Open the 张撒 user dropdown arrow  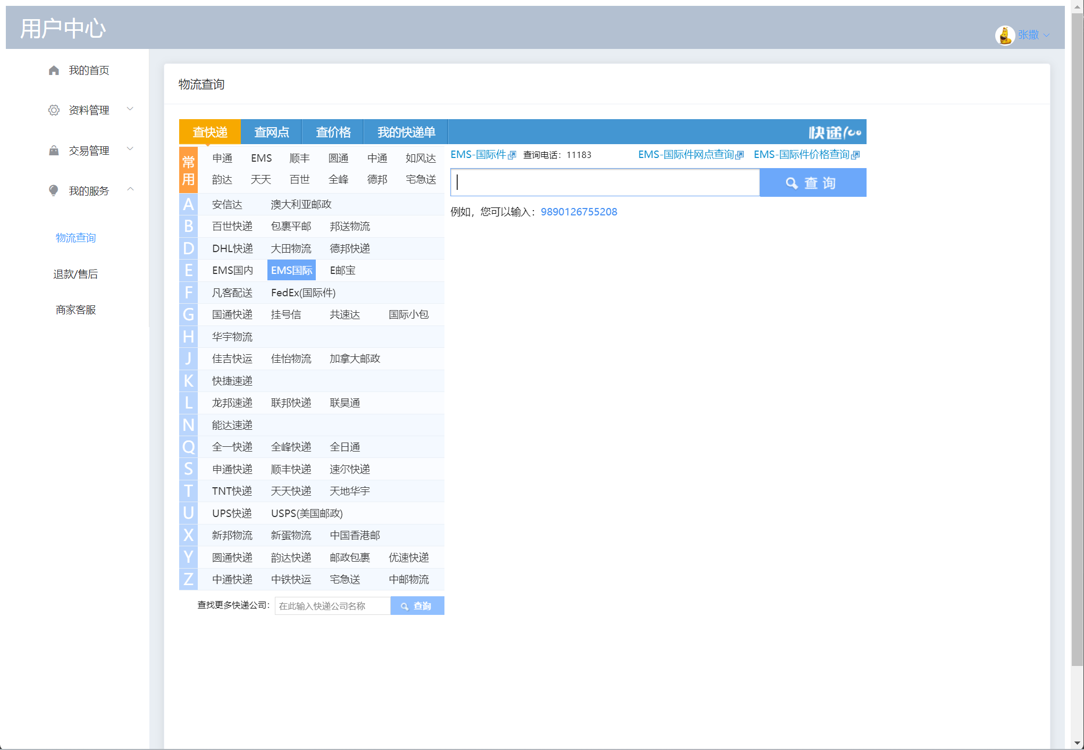[1046, 35]
